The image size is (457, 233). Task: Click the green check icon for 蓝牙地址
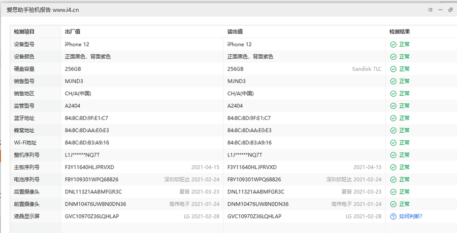393,118
